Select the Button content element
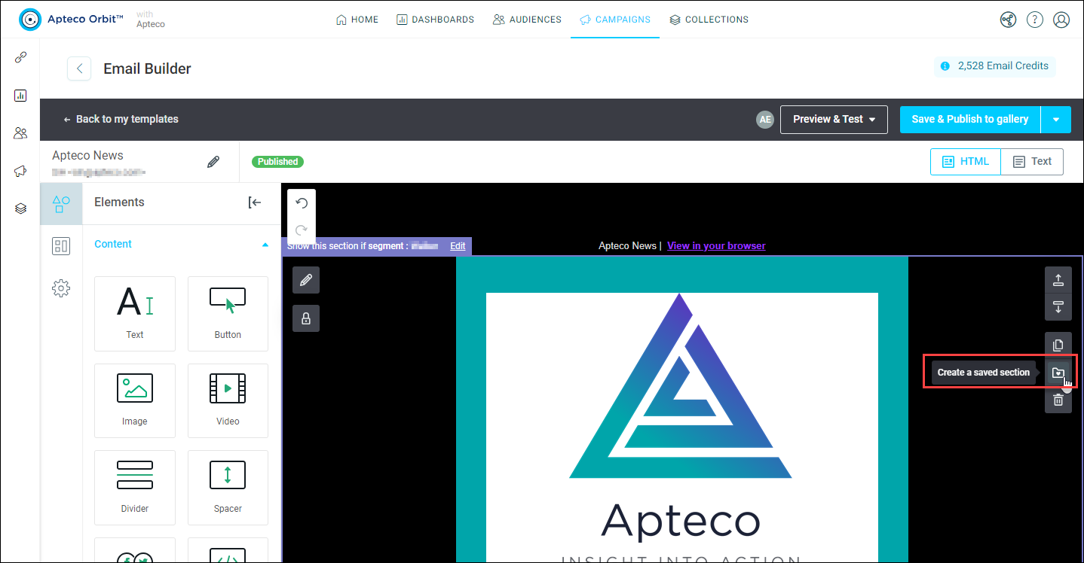Screen dimensions: 1084x563 click(228, 314)
